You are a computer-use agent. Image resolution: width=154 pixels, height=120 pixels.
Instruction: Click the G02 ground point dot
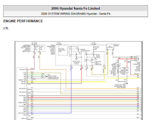[47, 76]
